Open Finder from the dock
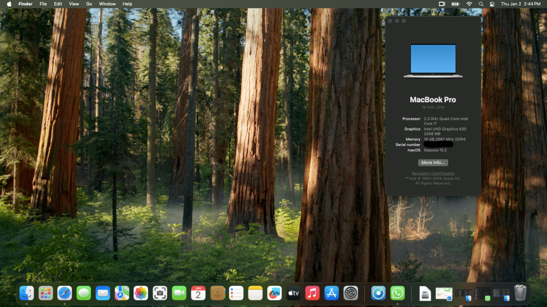The height and width of the screenshot is (307, 547). pyautogui.click(x=27, y=293)
